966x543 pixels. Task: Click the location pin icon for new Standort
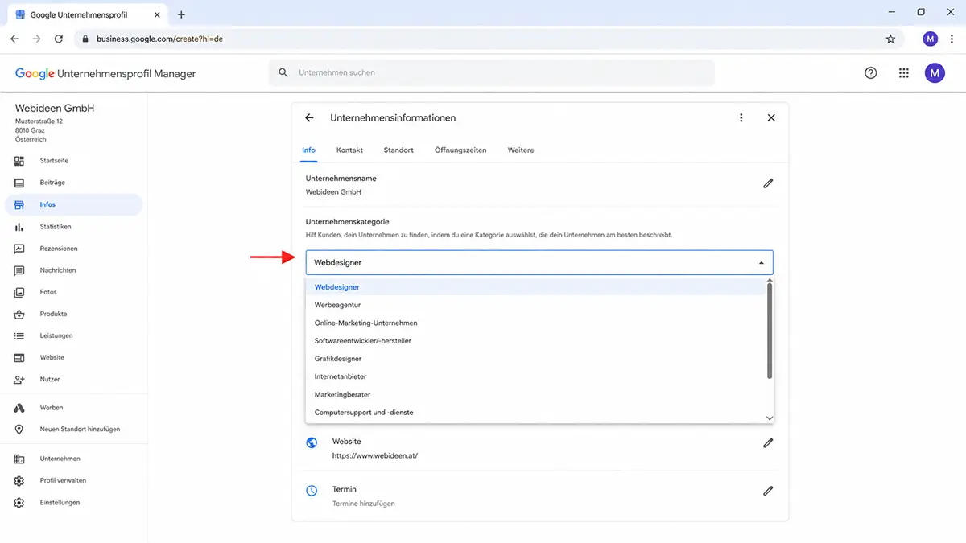[x=19, y=430]
